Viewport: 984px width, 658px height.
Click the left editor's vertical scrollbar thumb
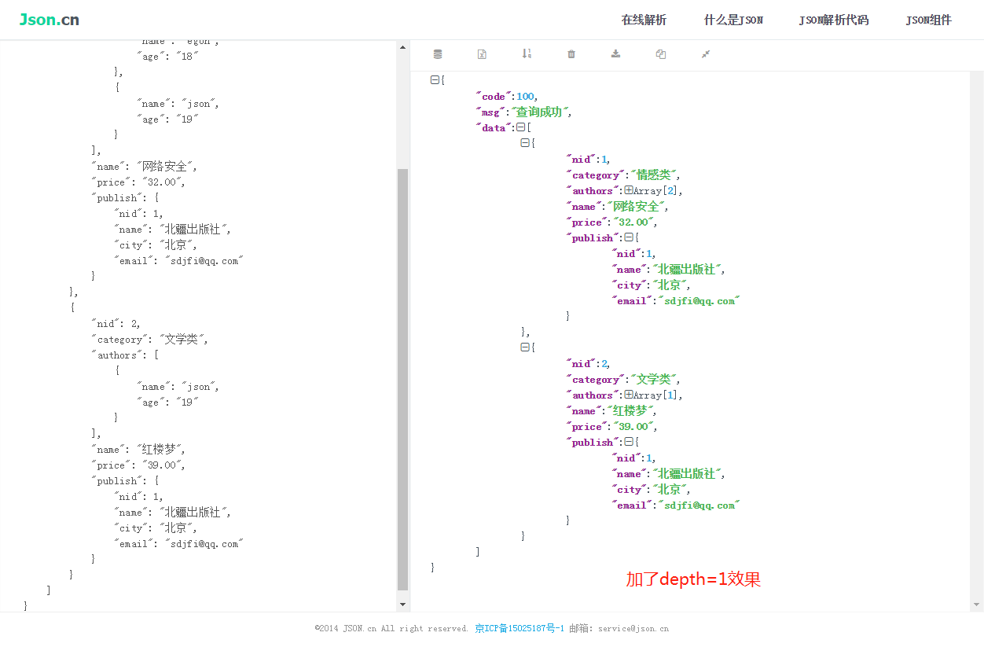coord(402,377)
